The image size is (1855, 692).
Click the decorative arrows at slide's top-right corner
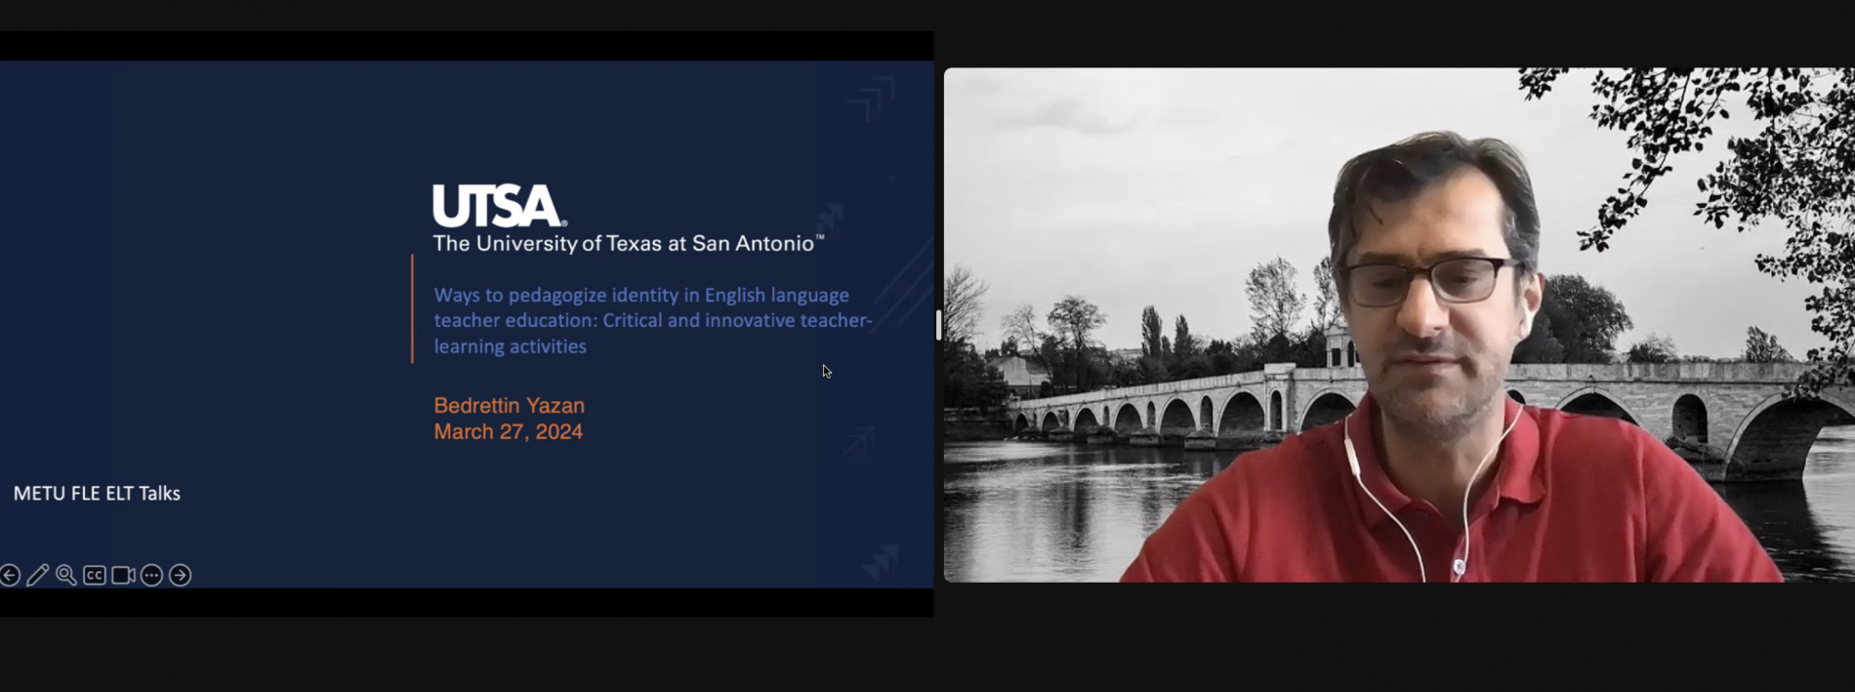point(871,100)
